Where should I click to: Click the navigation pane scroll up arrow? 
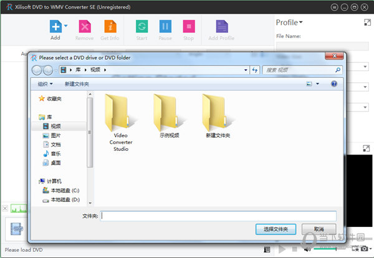90,95
